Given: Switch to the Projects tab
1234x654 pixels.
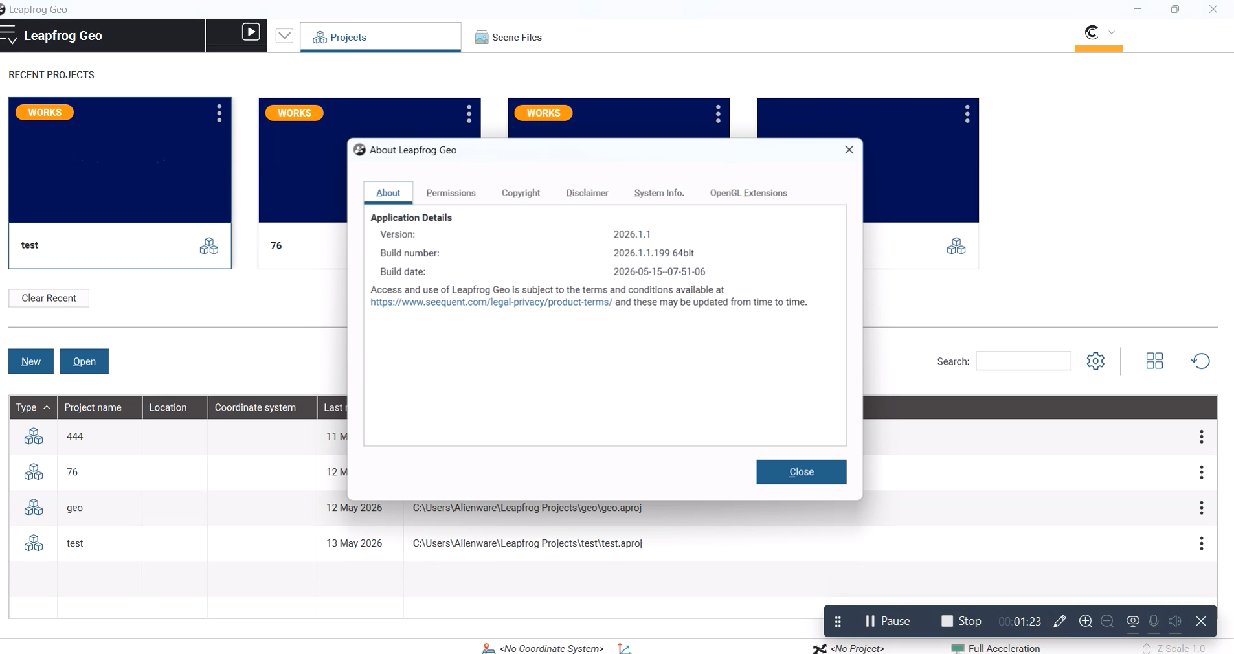Looking at the screenshot, I should (x=381, y=37).
